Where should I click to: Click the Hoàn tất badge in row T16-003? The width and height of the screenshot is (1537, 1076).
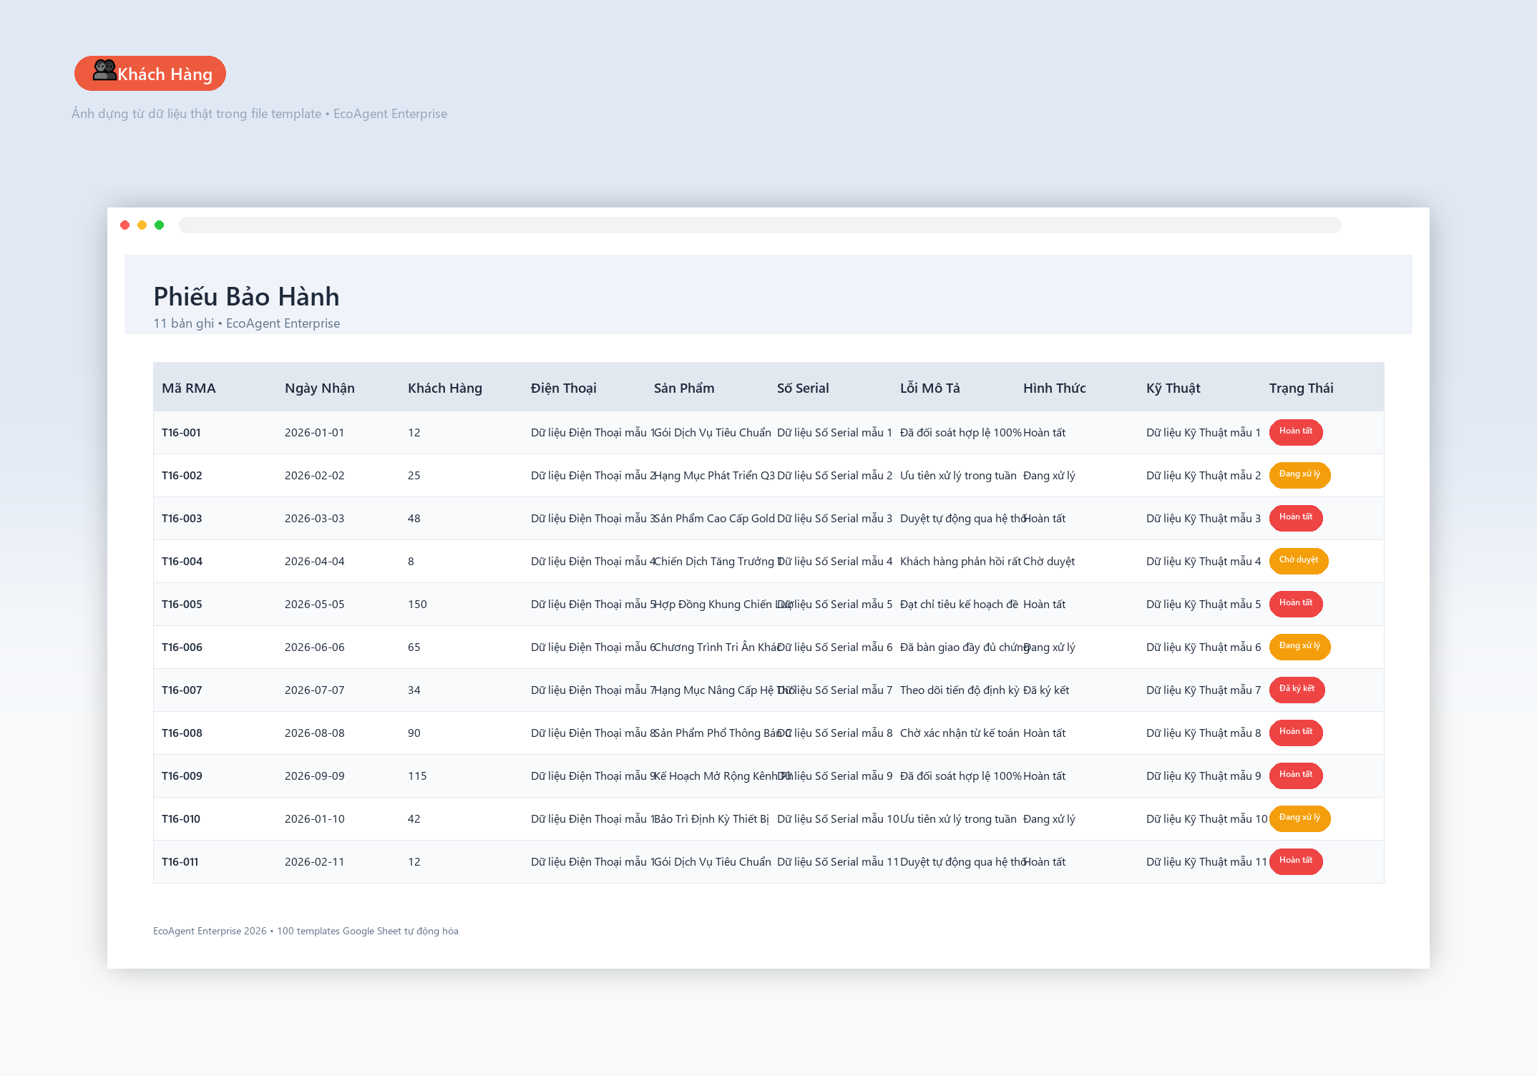(x=1296, y=518)
